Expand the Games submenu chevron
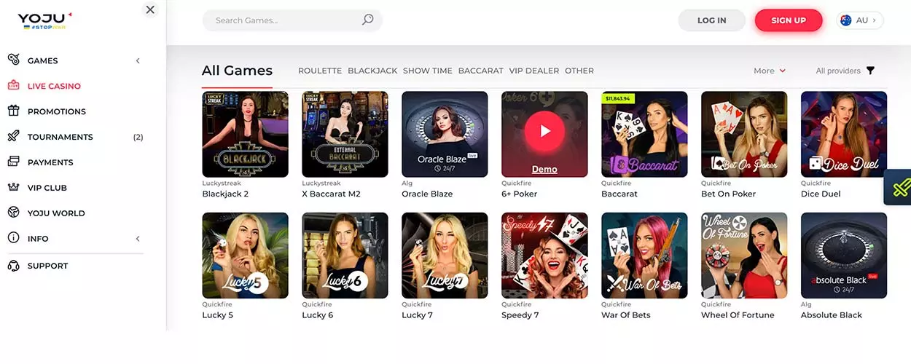911x364 pixels. click(138, 60)
